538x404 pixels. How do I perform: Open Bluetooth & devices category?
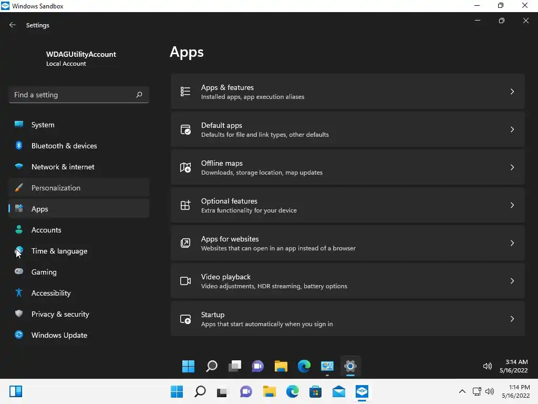[79, 146]
